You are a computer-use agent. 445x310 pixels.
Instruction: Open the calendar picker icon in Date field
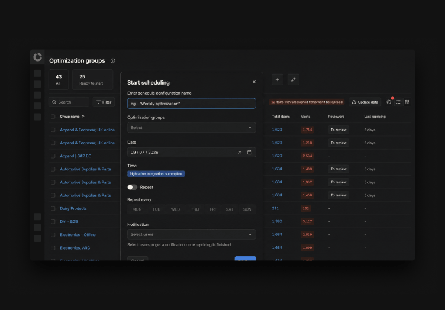249,152
